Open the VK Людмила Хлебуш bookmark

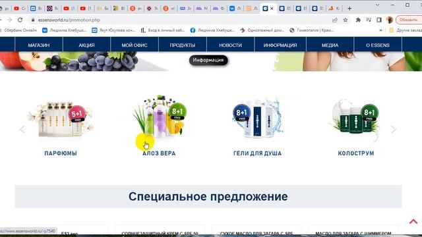65,30
